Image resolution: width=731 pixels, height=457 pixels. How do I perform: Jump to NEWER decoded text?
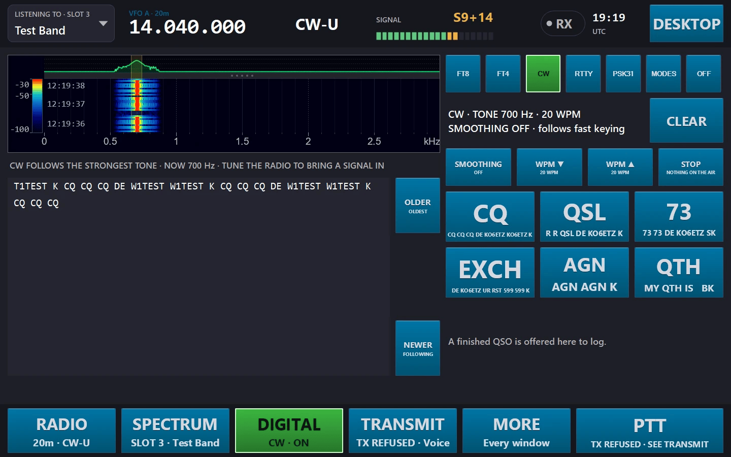[418, 348]
